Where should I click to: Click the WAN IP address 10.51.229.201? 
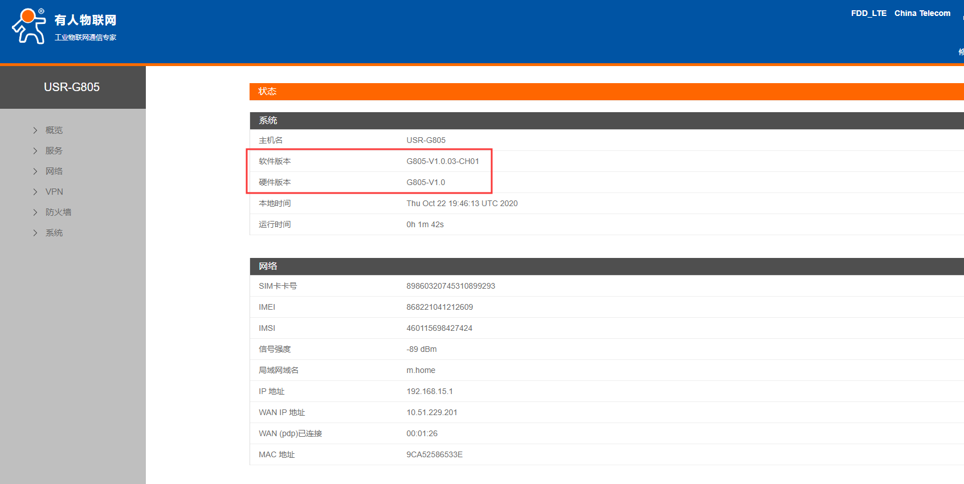[x=431, y=412]
